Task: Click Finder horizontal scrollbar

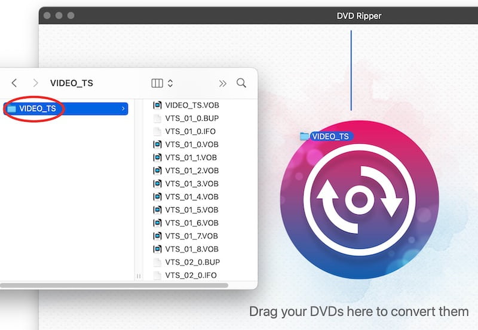Action: tap(114, 286)
